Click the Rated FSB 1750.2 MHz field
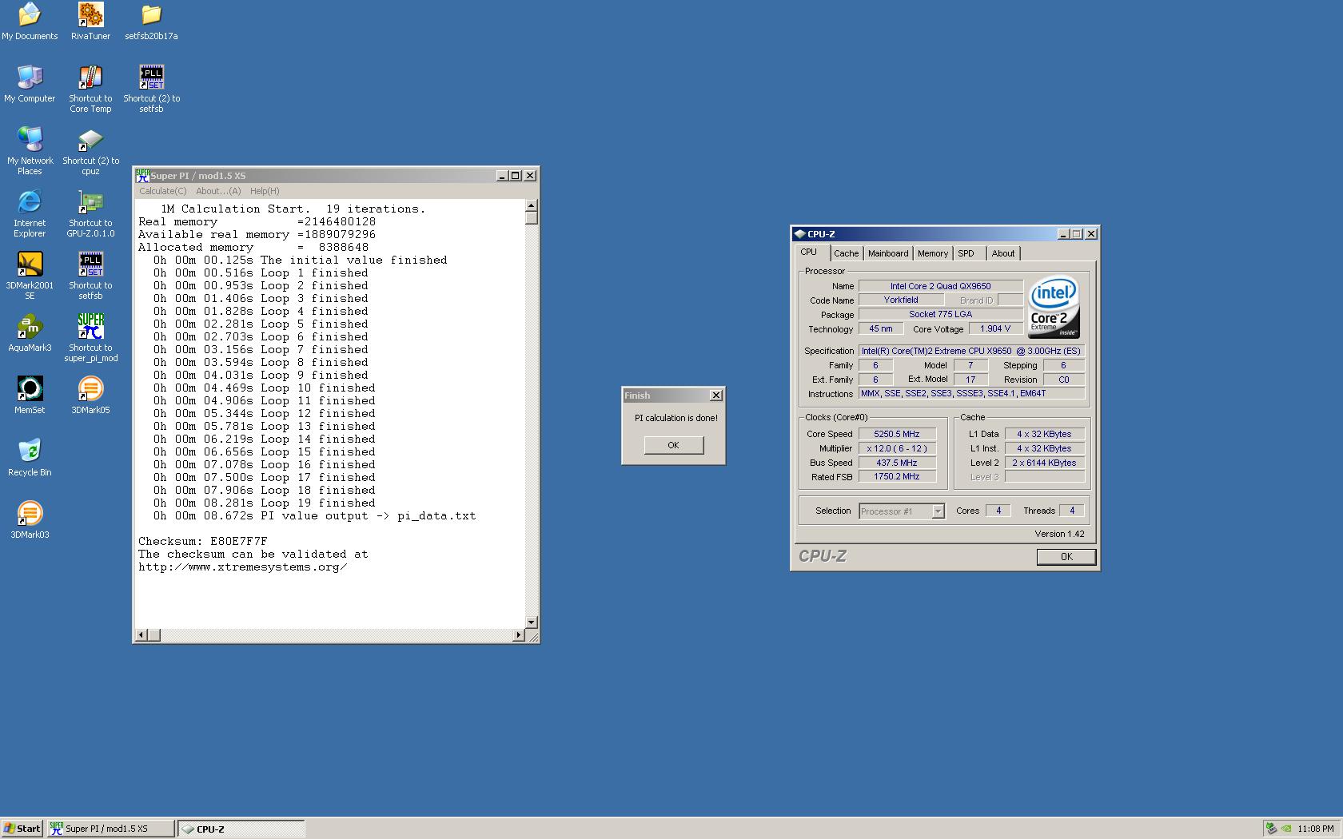This screenshot has width=1343, height=839. tap(897, 477)
